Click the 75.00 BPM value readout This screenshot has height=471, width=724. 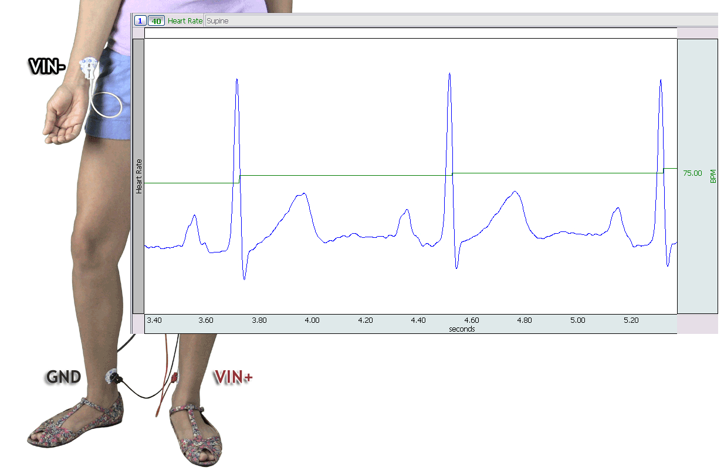tap(692, 172)
